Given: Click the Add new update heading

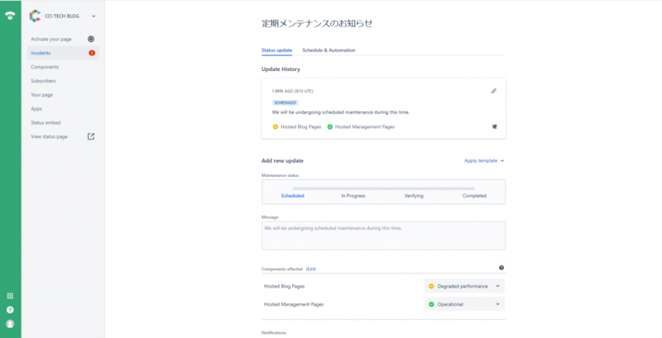Looking at the screenshot, I should pos(282,160).
